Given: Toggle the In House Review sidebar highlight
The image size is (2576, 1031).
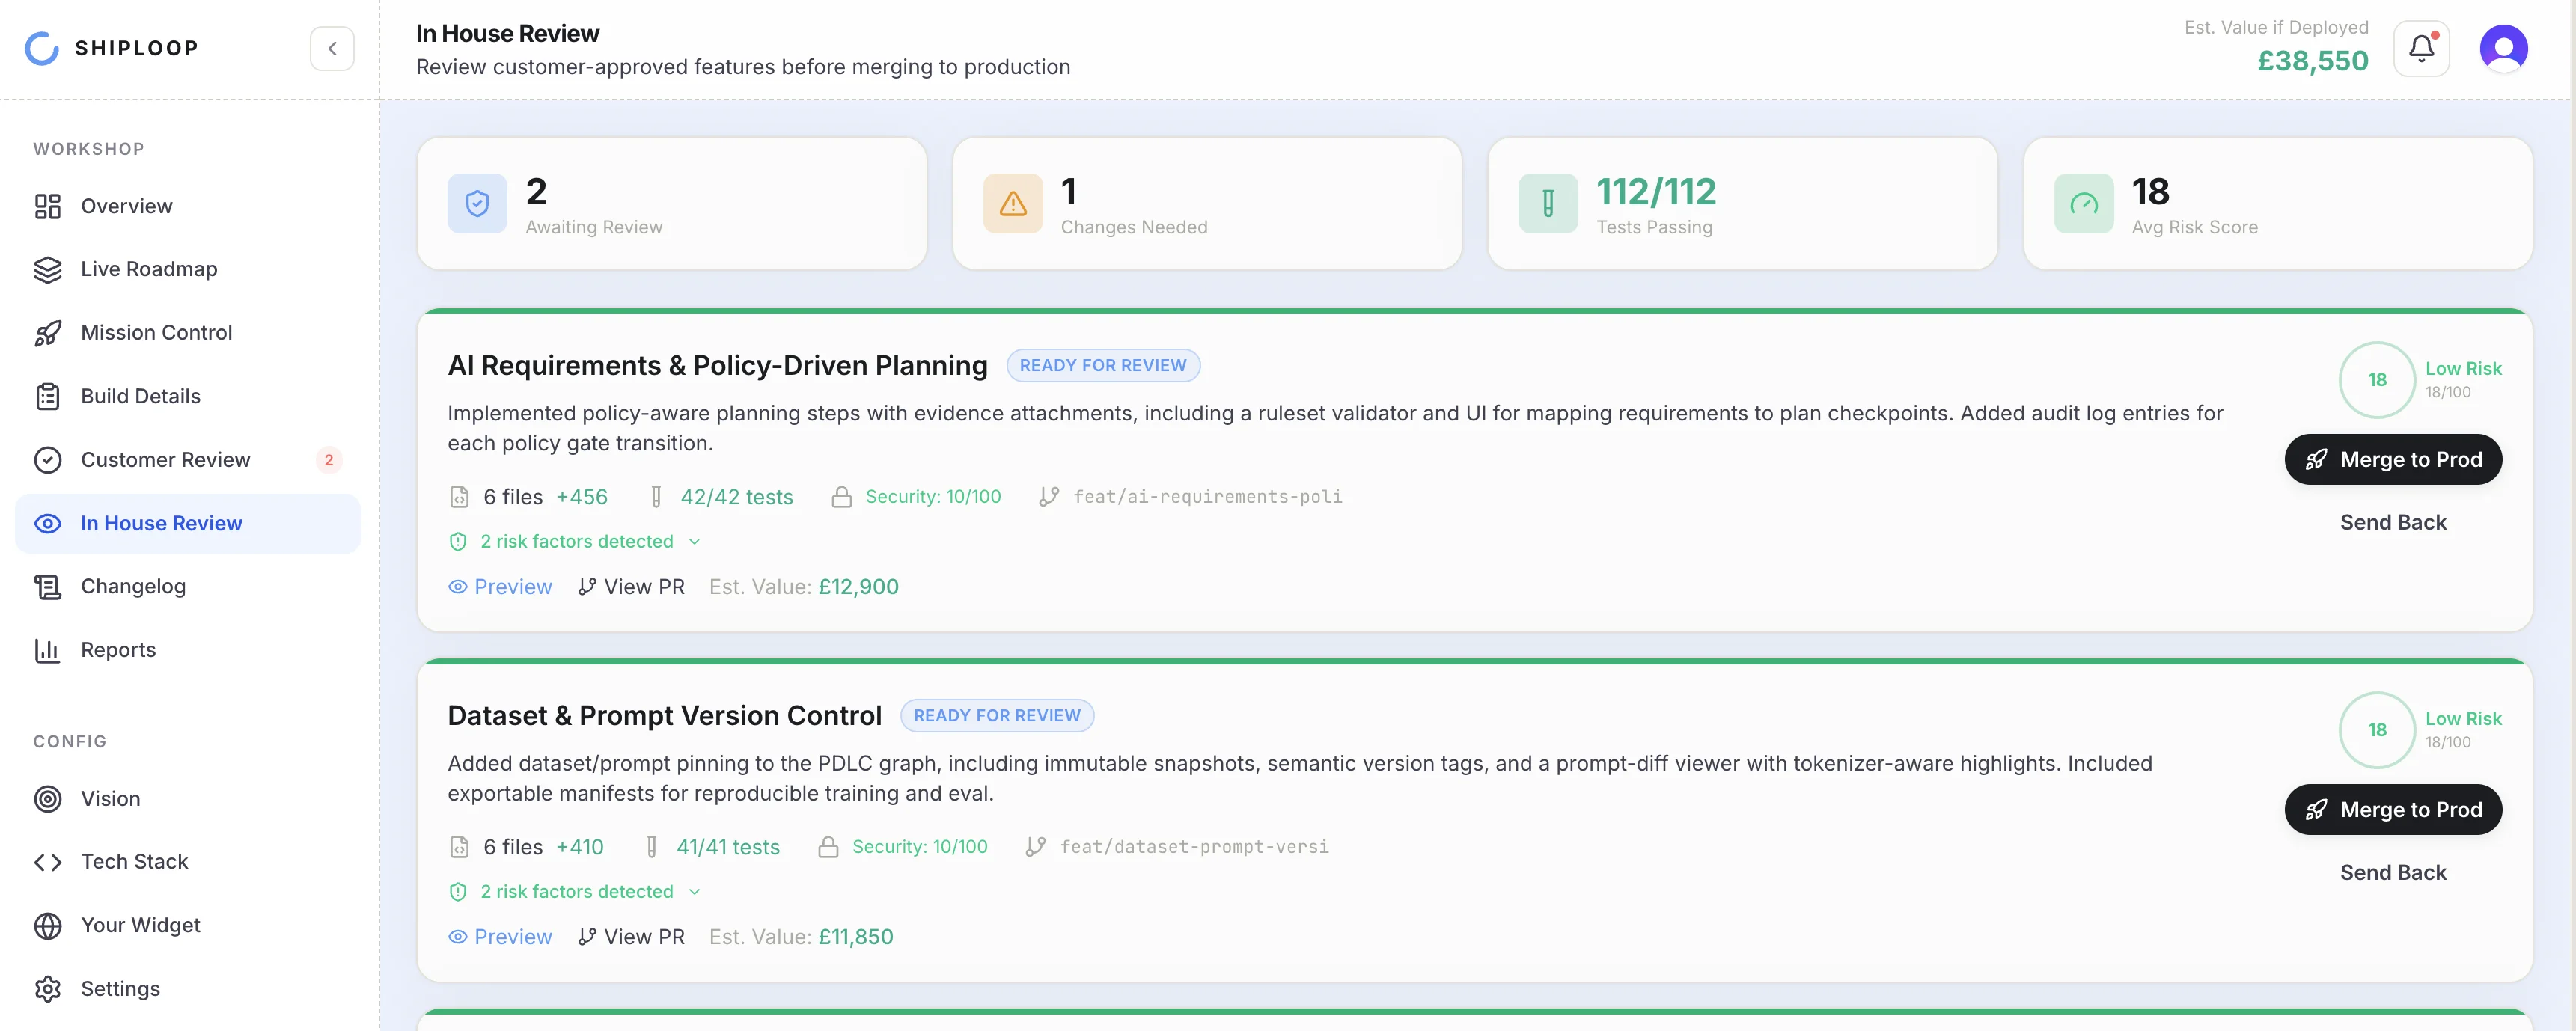Looking at the screenshot, I should click(161, 522).
